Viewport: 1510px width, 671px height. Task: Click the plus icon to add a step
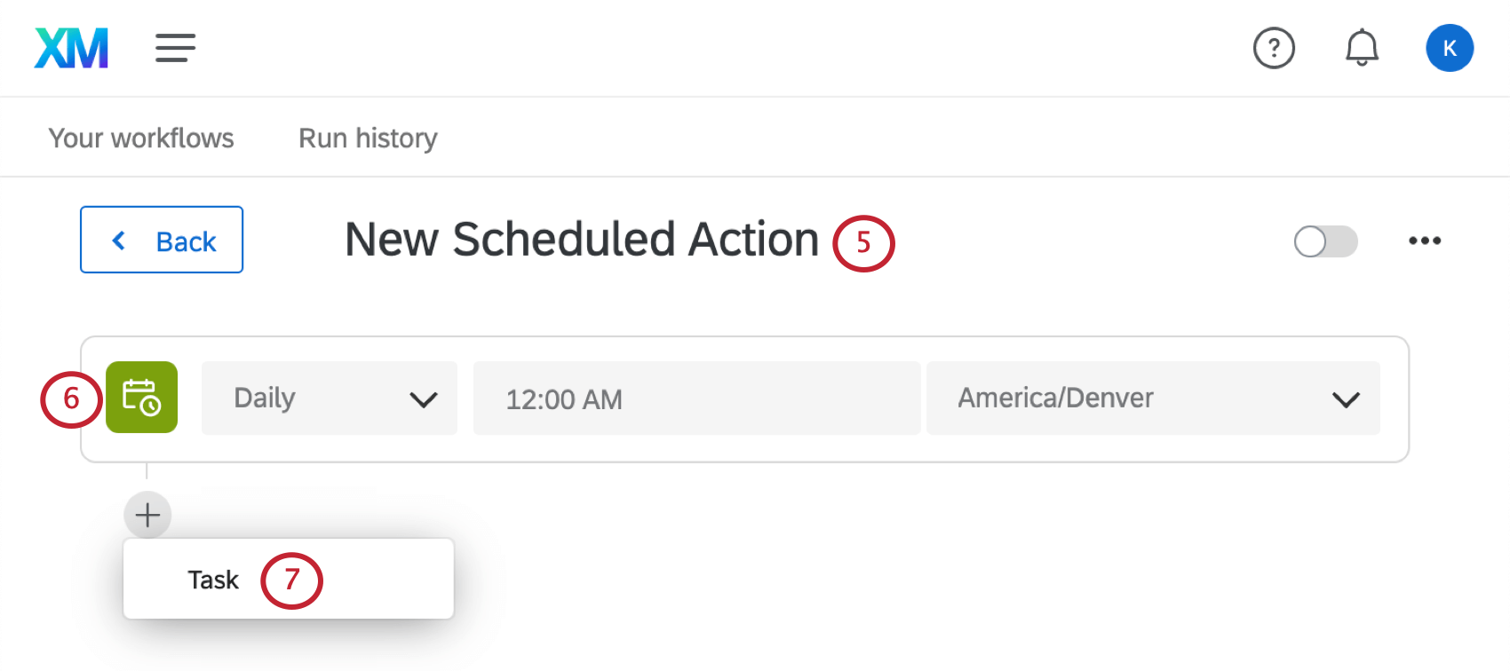[146, 515]
